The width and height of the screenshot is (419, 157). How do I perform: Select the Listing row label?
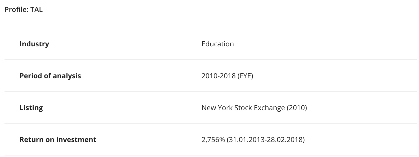pos(31,108)
